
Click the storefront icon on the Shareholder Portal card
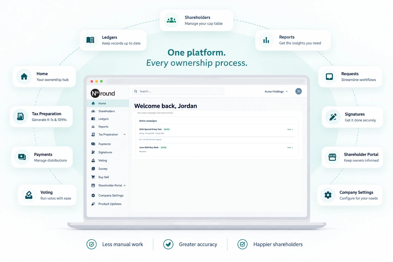(x=332, y=157)
